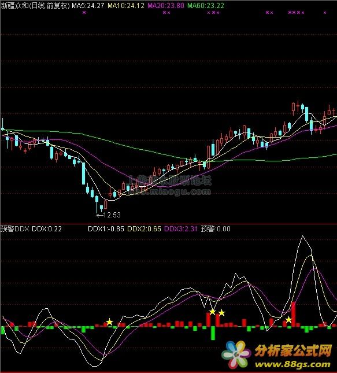Viewport: 337px width, 373px height.
Task: Select the purple DDX3:2.31 value
Action: pyautogui.click(x=181, y=229)
